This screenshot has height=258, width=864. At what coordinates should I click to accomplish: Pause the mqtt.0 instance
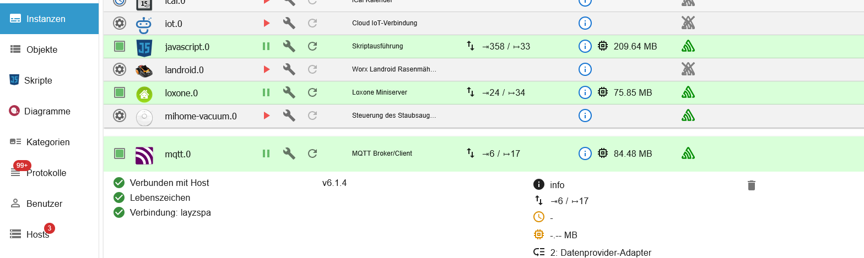click(x=266, y=153)
